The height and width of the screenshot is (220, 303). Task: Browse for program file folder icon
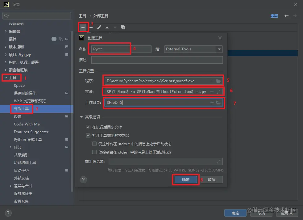218,81
